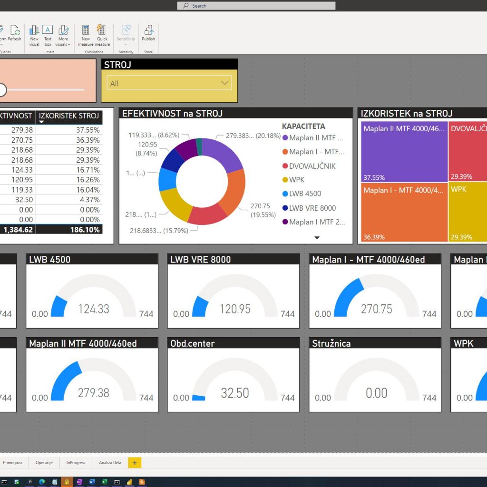The height and width of the screenshot is (487, 487).
Task: Open the STROJ slicer dropdown
Action: tap(169, 83)
